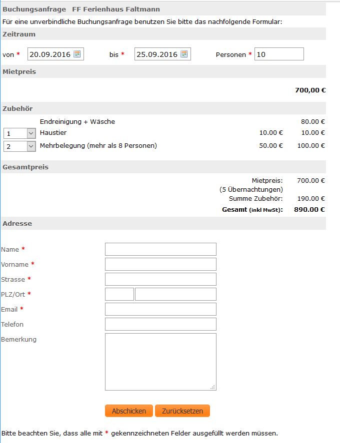Image resolution: width=340 pixels, height=443 pixels.
Task: Click the 80.00 € Endreinigung price
Action: [x=313, y=122]
